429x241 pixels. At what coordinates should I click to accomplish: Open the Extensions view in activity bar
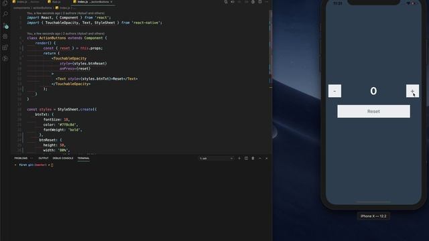click(5, 48)
